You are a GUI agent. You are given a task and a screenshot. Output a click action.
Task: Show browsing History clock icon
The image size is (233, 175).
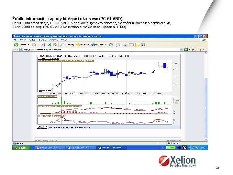pos(110,45)
